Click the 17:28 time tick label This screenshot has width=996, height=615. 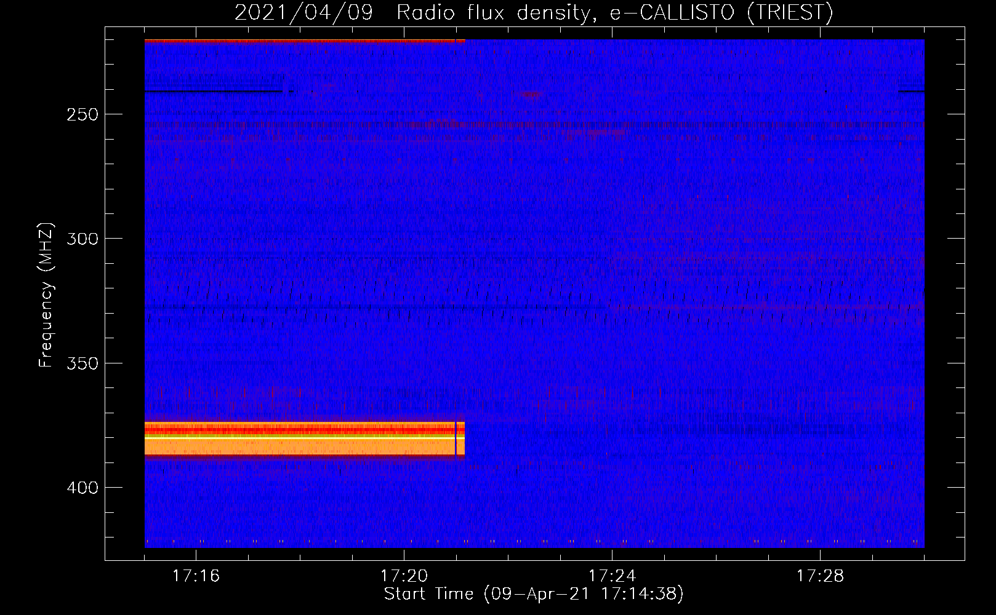click(820, 576)
